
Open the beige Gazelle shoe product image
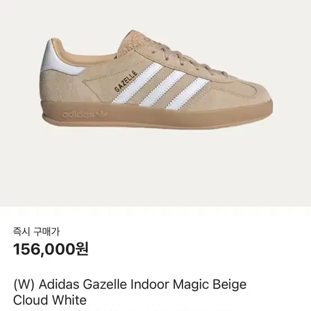(157, 79)
